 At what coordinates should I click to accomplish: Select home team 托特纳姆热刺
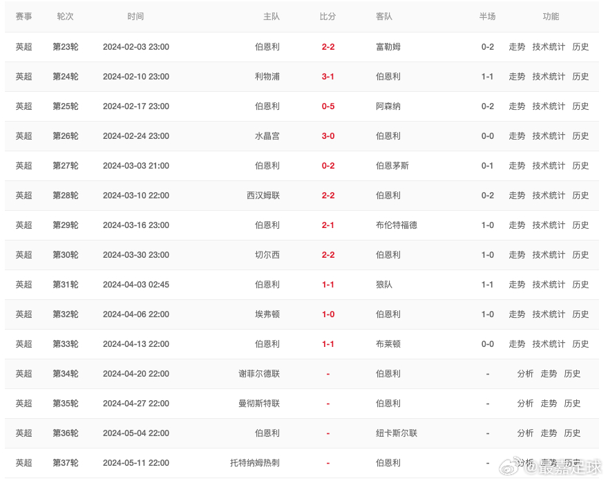255,463
